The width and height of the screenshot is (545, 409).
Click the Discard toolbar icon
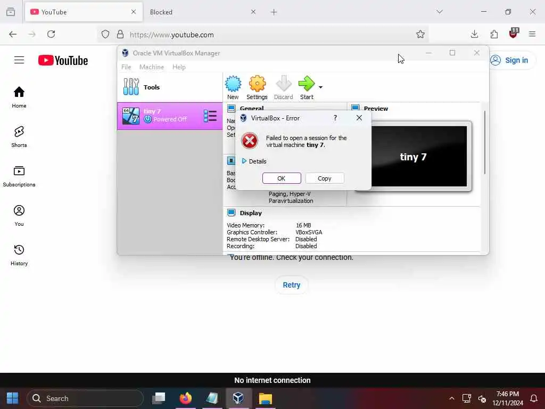(283, 88)
